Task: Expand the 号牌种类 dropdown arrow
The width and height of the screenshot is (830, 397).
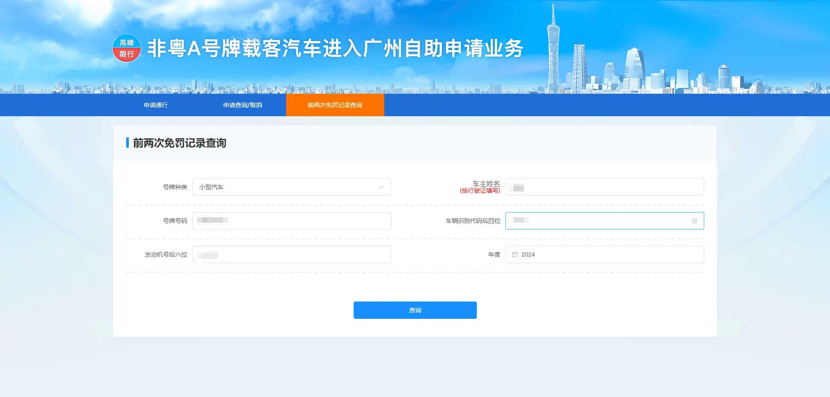Action: pos(381,187)
